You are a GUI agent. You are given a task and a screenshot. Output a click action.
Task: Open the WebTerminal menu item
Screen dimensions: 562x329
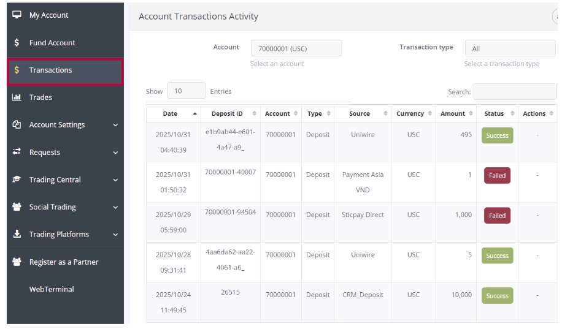pyautogui.click(x=52, y=289)
